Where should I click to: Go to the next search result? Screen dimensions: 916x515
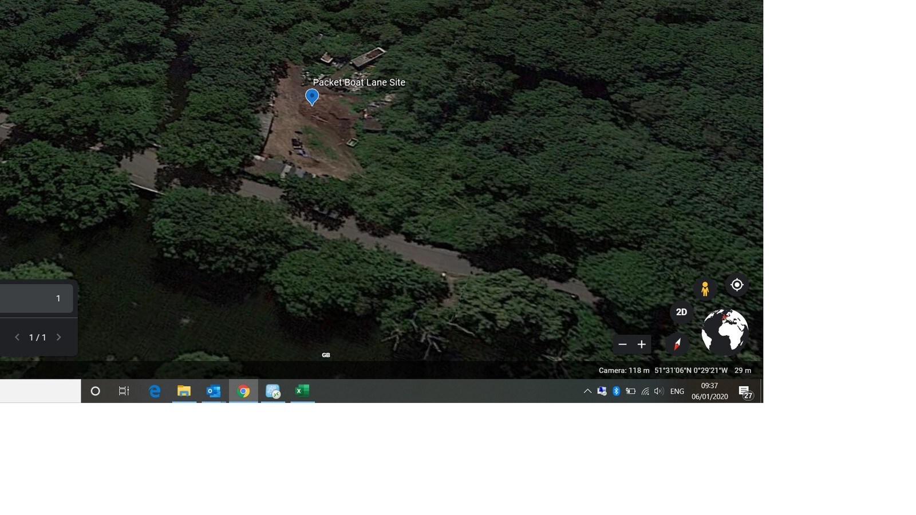coord(58,338)
